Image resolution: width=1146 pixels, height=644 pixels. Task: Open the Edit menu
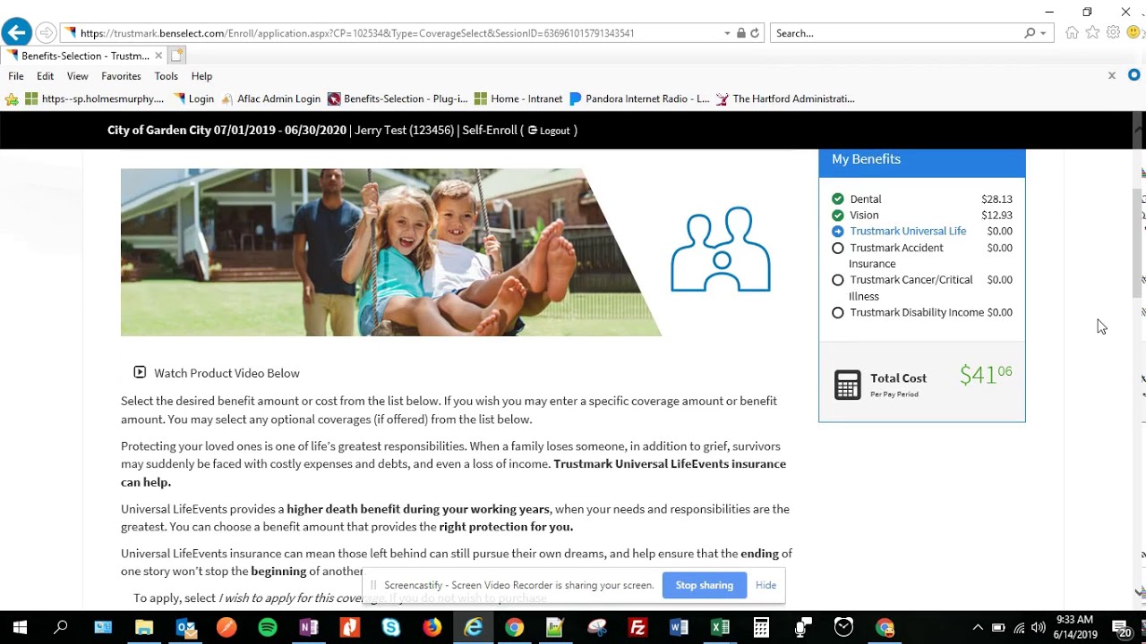(x=45, y=76)
